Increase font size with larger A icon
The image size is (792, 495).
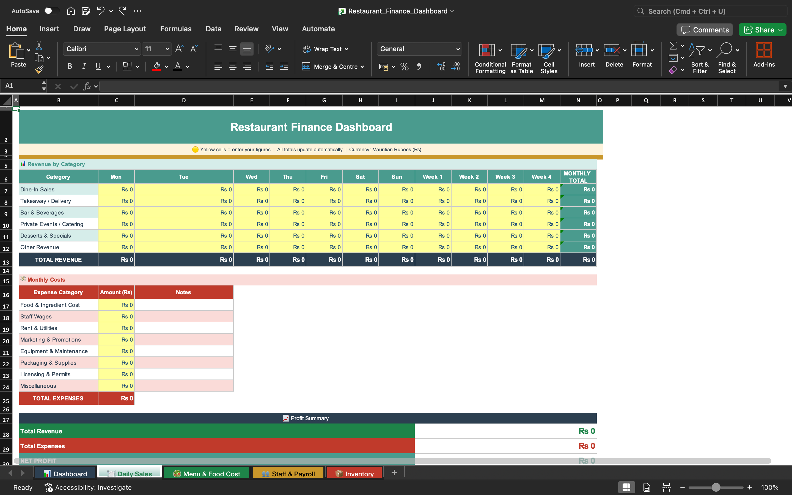179,49
